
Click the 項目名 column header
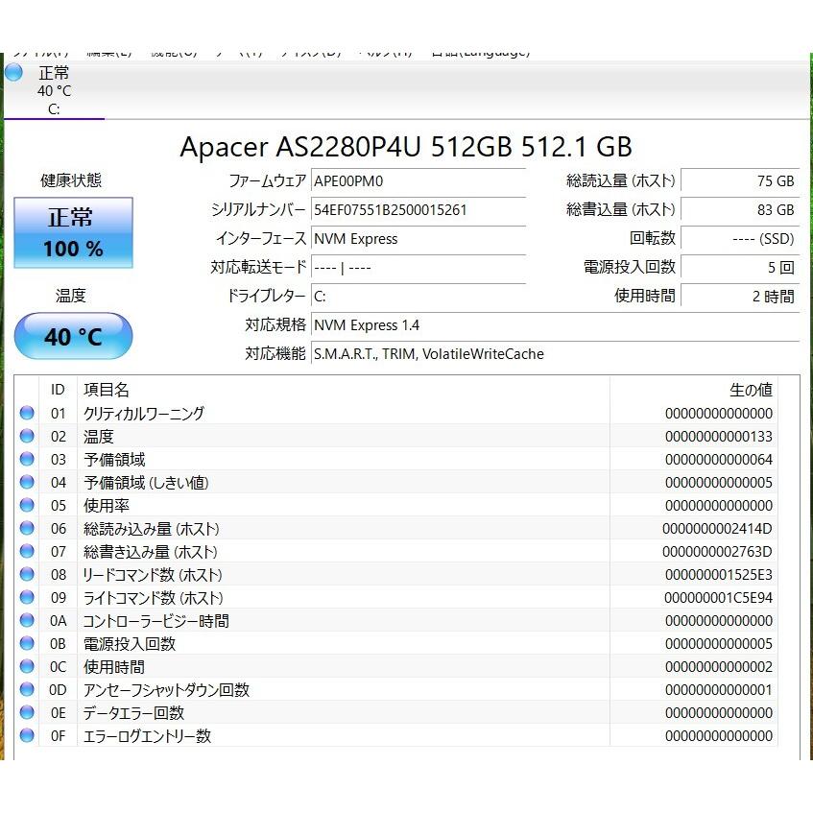tap(344, 390)
